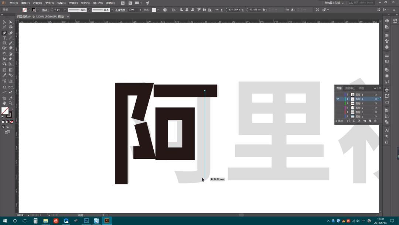
Task: Select the Hand tool
Action: click(4, 103)
